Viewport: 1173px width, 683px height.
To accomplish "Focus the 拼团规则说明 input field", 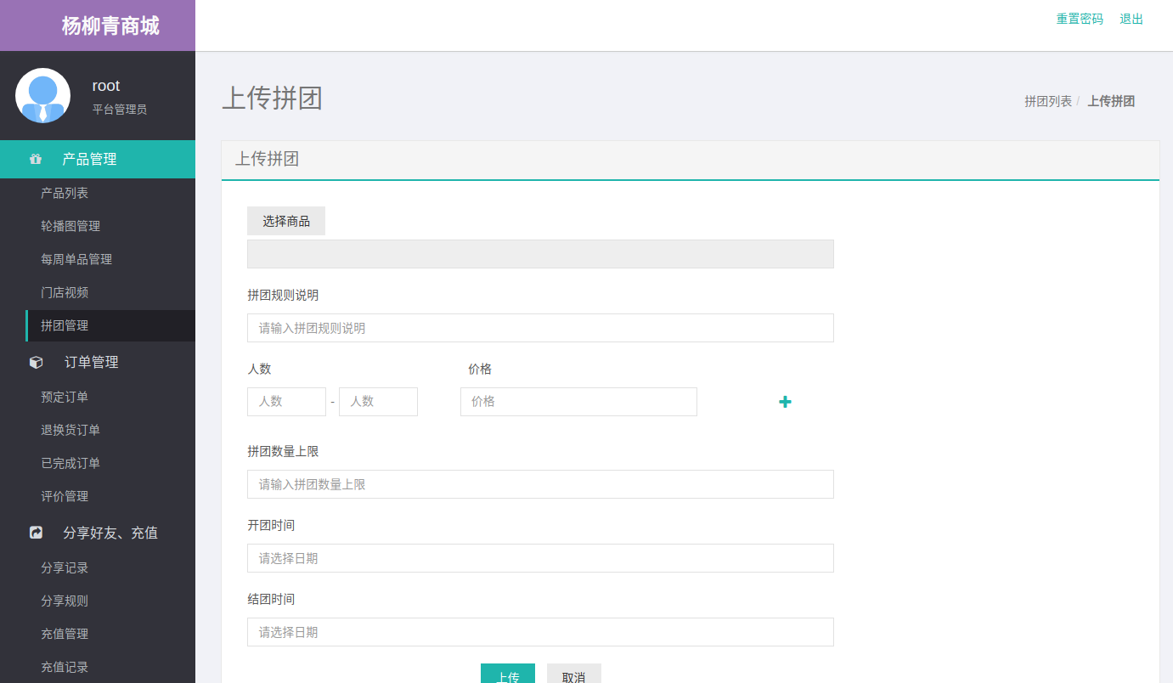I will 540,328.
